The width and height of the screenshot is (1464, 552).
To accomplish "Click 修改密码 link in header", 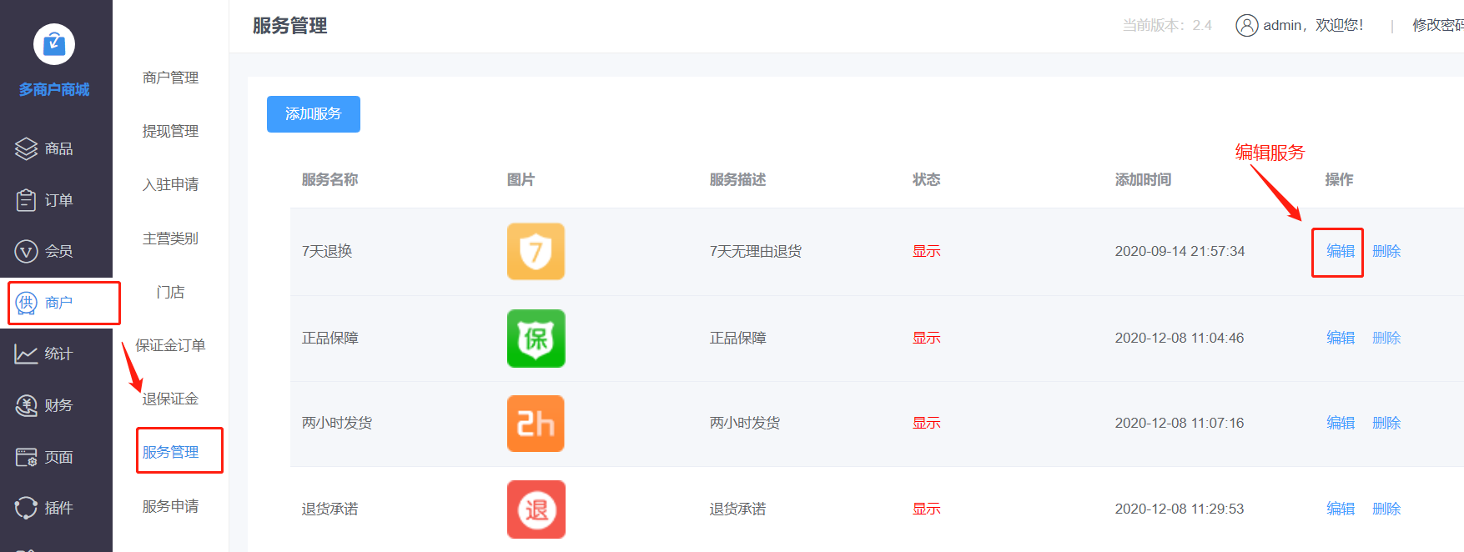I will (1438, 26).
